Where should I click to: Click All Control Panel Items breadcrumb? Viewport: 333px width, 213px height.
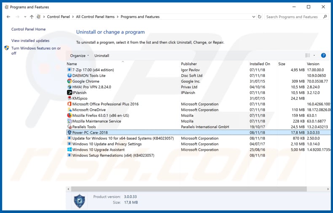point(95,17)
